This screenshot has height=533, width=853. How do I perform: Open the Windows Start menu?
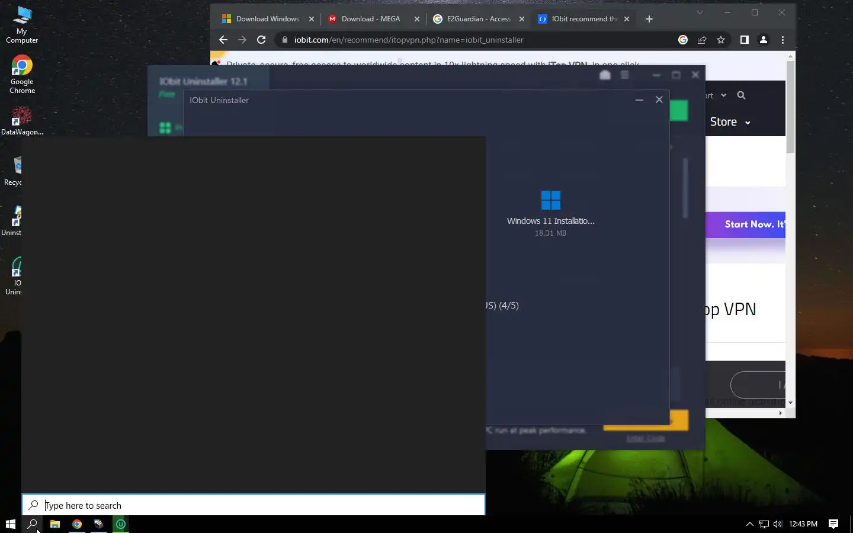(10, 524)
